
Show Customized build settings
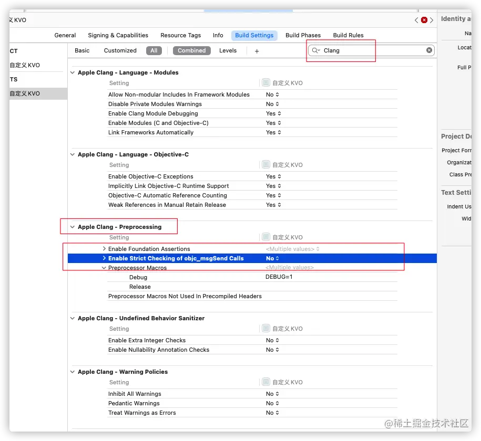point(120,50)
